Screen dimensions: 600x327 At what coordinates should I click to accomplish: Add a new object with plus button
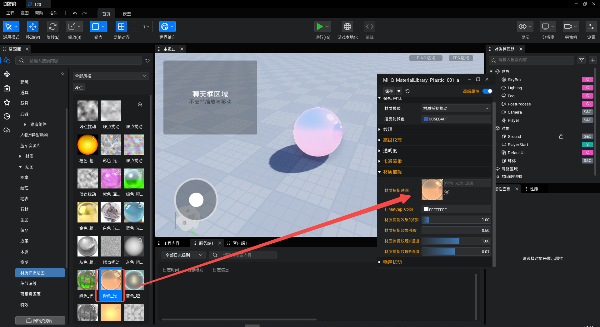(x=593, y=60)
